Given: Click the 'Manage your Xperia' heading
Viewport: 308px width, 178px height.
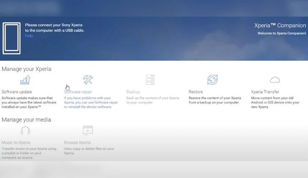Looking at the screenshot, I should click(x=27, y=69).
